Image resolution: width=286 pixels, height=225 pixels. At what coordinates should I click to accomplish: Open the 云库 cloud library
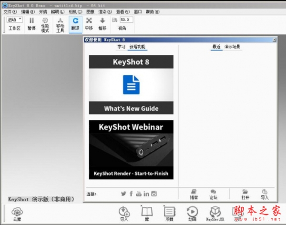pyautogui.click(x=17, y=214)
